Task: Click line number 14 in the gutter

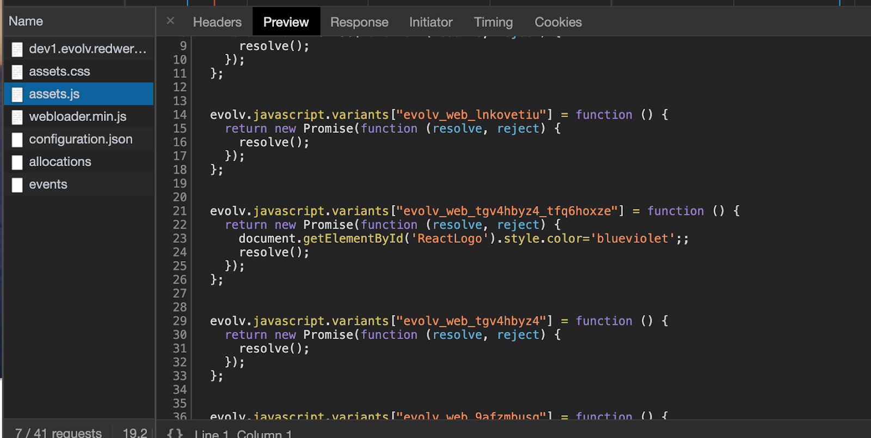Action: (180, 115)
